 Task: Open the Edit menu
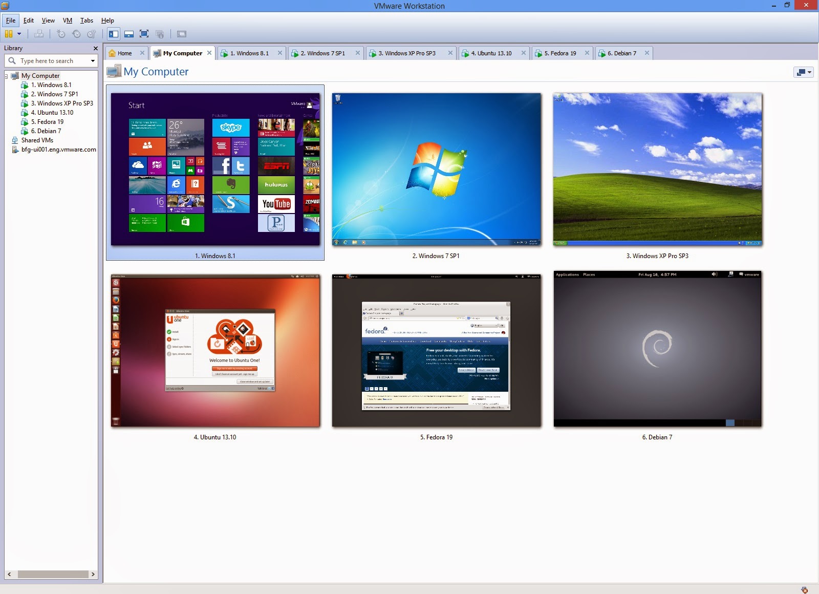pyautogui.click(x=29, y=20)
